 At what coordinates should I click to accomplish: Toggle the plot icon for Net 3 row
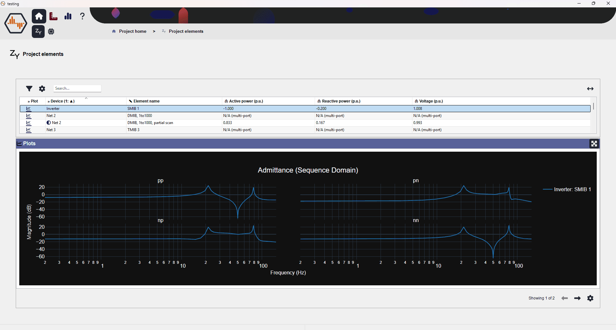point(28,130)
